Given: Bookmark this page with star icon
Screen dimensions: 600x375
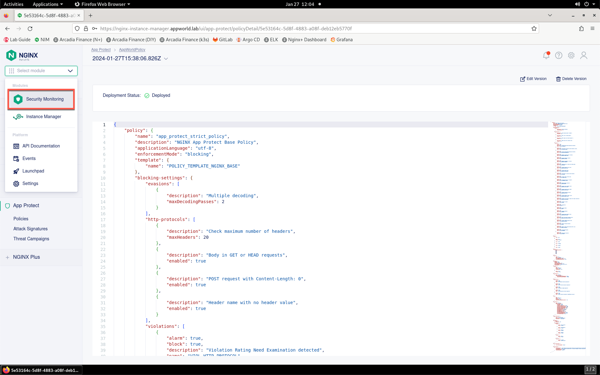Looking at the screenshot, I should click(534, 28).
